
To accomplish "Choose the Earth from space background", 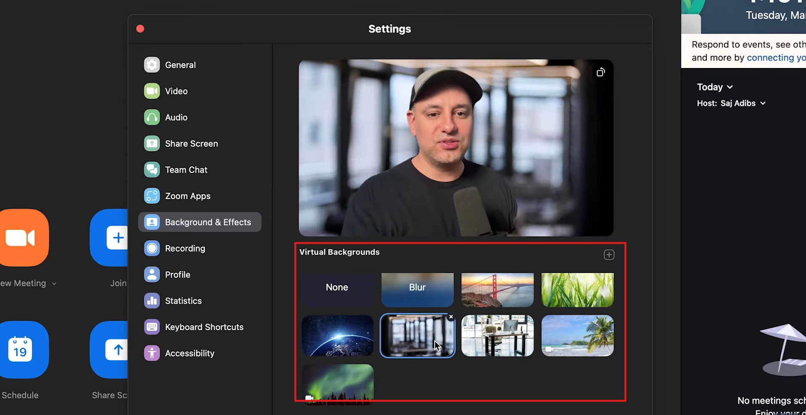I will 337,336.
